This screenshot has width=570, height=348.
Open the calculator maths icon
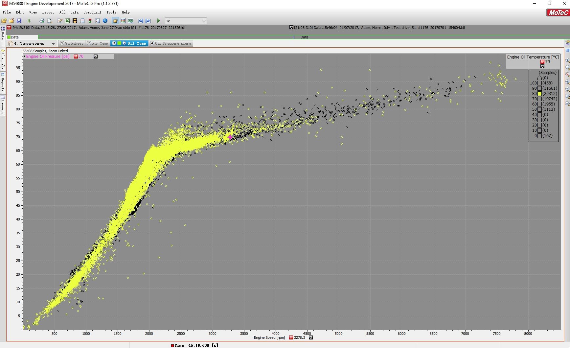tap(82, 21)
